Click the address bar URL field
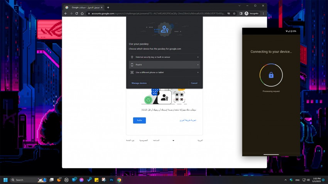The width and height of the screenshot is (328, 184). point(158,13)
